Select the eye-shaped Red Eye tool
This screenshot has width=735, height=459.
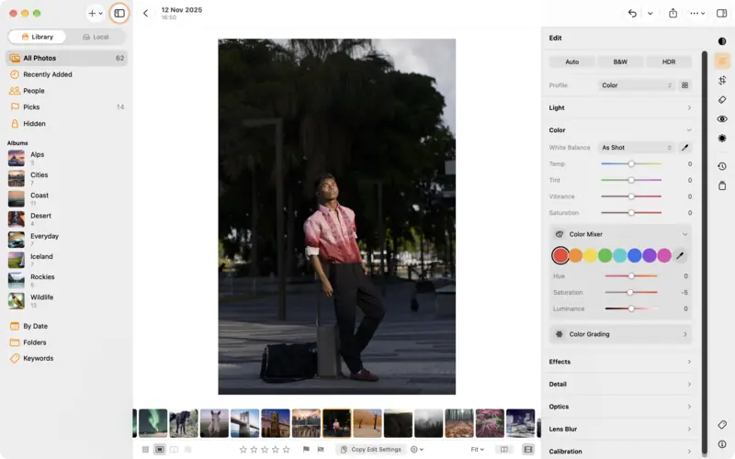click(x=722, y=119)
